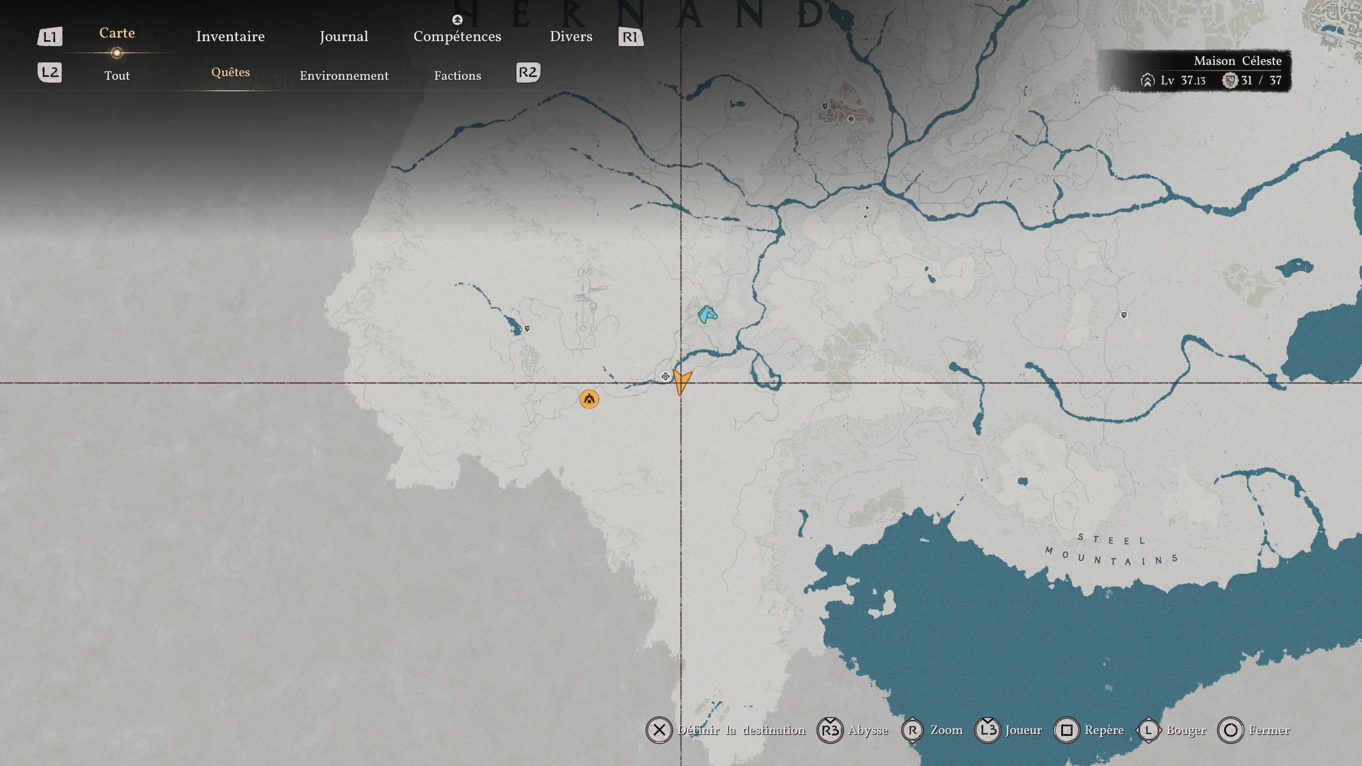The height and width of the screenshot is (766, 1362).
Task: Click the upgrade arrow badge above Compétences
Action: pos(457,20)
